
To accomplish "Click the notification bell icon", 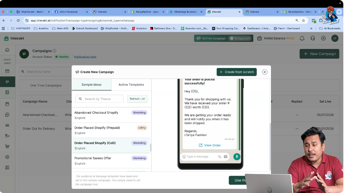I will (302, 38).
